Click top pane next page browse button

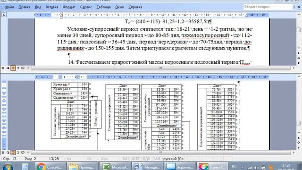point(299,63)
